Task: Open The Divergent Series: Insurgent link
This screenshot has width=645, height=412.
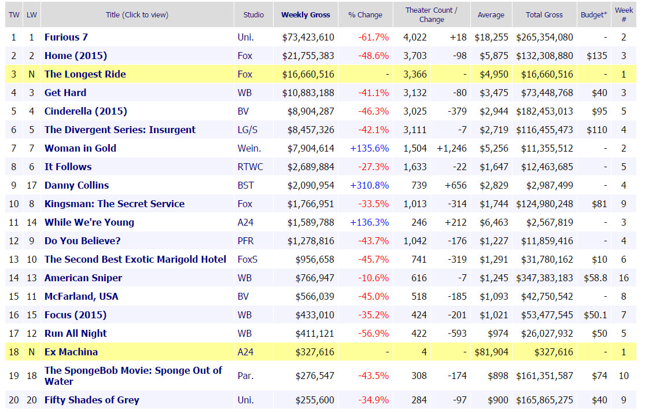Action: pos(120,130)
